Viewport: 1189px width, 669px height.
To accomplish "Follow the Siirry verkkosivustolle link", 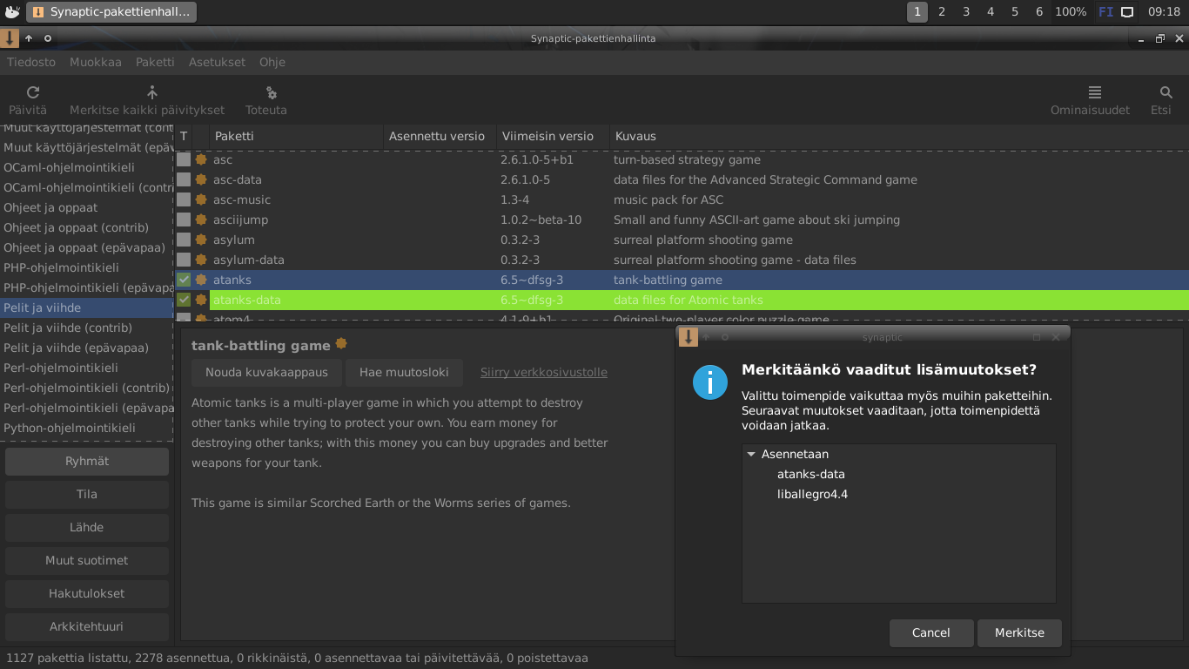I will [x=544, y=372].
